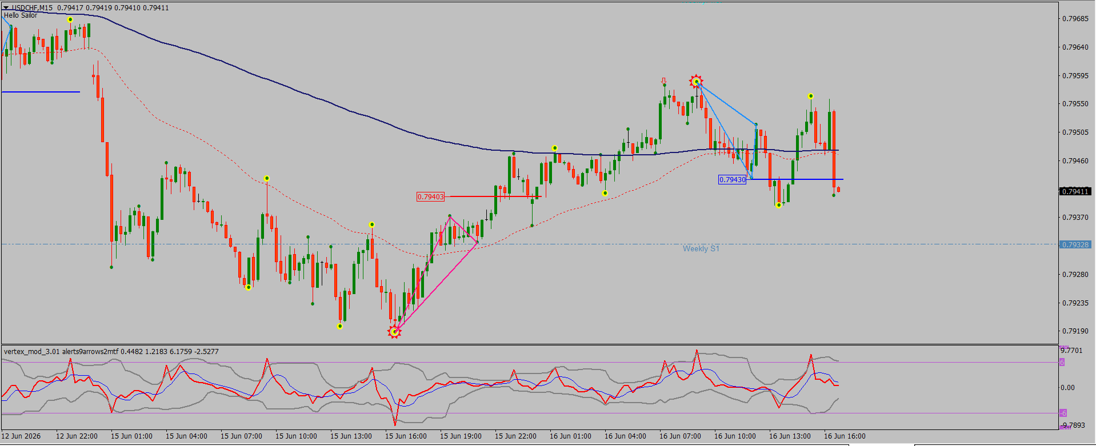Click the yellow dot at the 16 Jun 15:00 swing high
This screenshot has height=446, width=1096.
(811, 96)
